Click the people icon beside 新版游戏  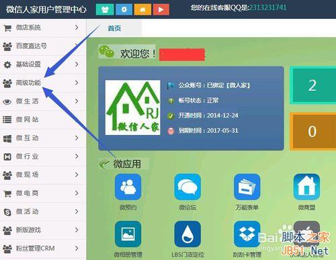pos(7,230)
